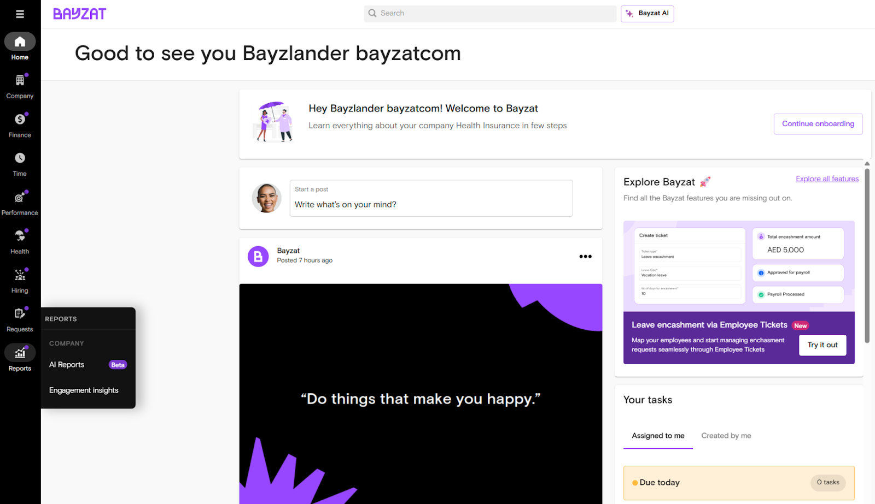Open the Bayzat AI assistant
This screenshot has width=875, height=504.
647,14
